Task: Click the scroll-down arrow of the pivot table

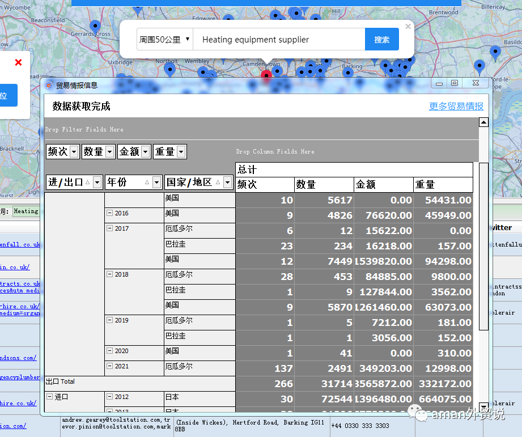Action: [483, 407]
